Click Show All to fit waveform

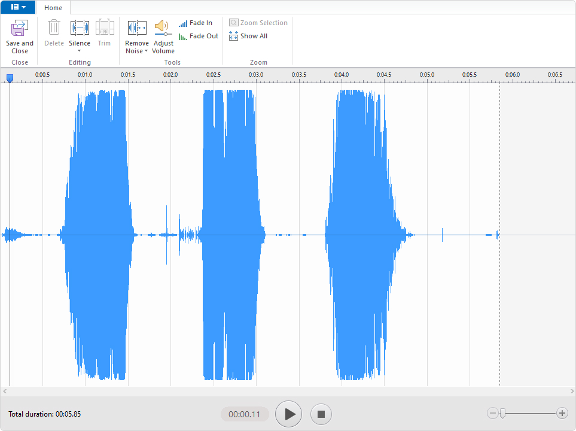click(248, 37)
